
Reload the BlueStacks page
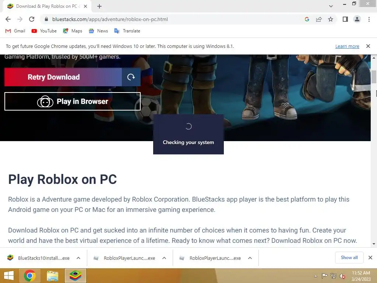(x=32, y=19)
